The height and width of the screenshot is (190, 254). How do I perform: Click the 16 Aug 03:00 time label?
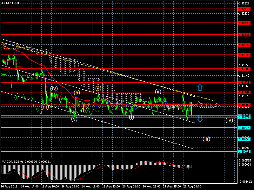click(x=70, y=187)
